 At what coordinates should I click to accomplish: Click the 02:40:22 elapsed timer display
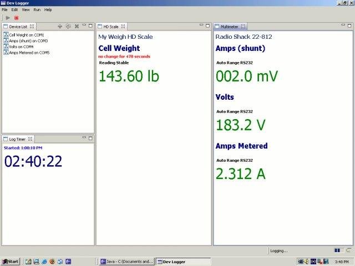(x=33, y=161)
